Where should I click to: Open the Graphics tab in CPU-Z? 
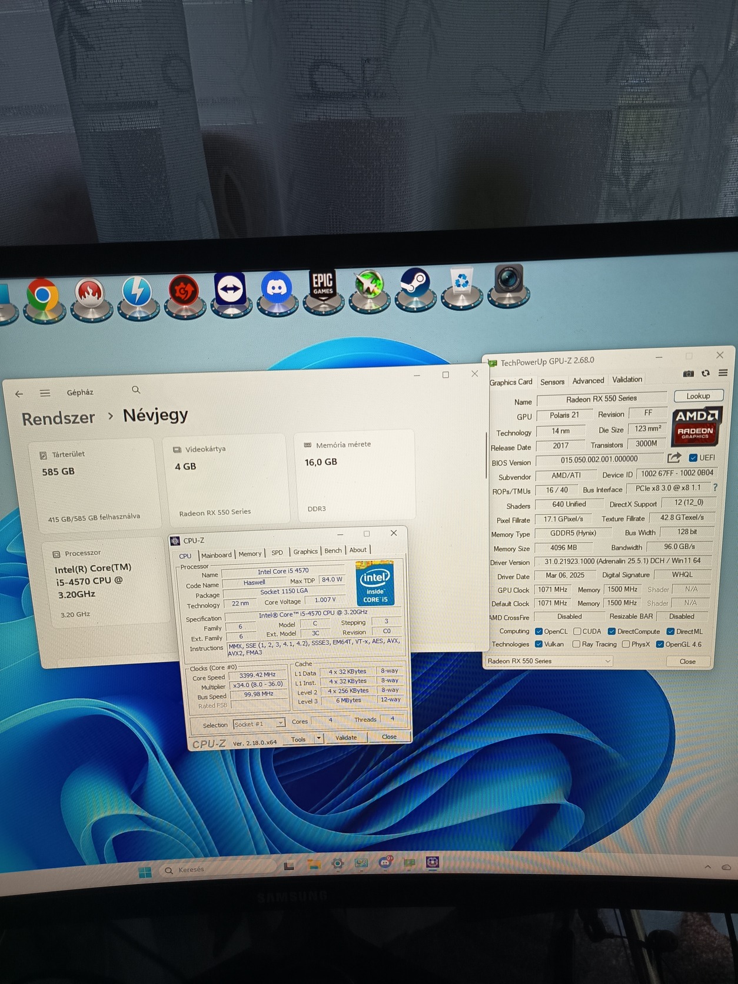(305, 551)
